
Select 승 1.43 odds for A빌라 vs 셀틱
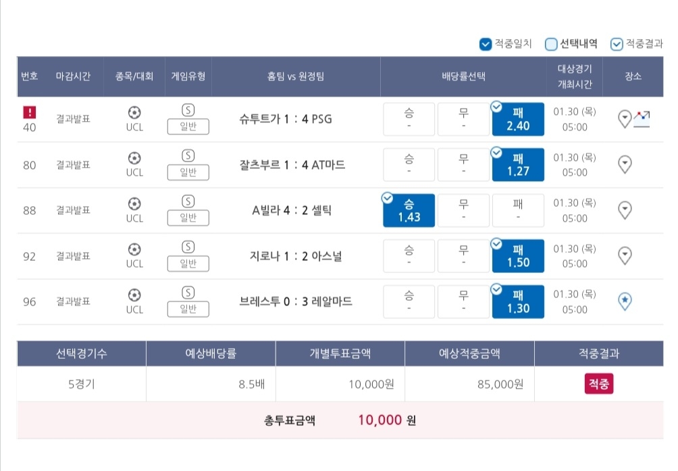(x=409, y=210)
